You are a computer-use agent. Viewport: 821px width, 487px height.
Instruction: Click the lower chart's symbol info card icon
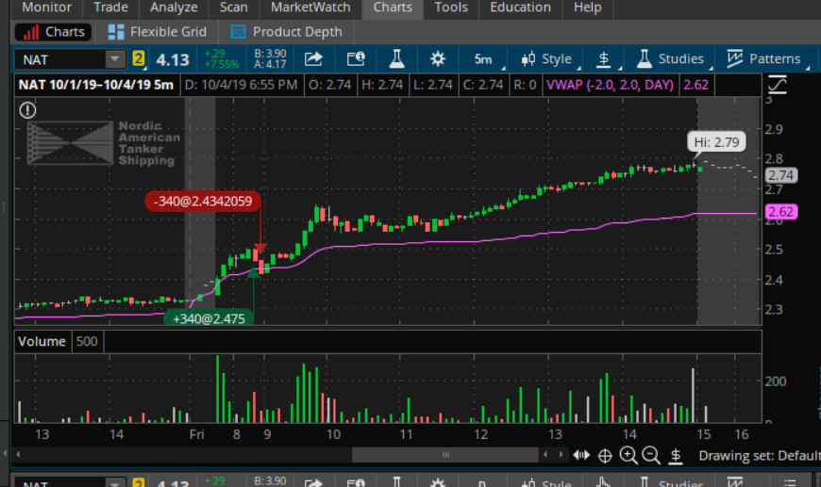click(x=356, y=483)
